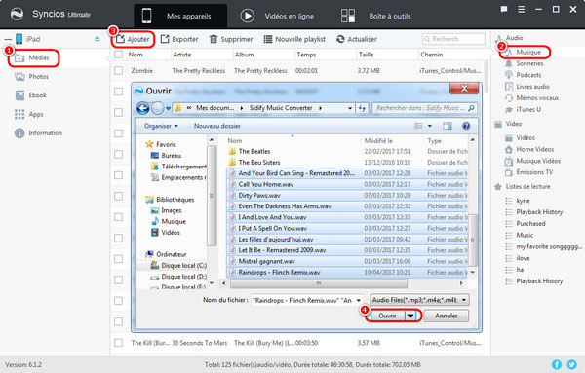
Task: Click the Exporter toolbar button
Action: [179, 39]
